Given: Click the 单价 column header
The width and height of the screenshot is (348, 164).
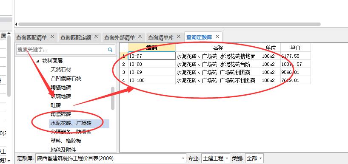Looking at the screenshot, I should pos(296,48).
